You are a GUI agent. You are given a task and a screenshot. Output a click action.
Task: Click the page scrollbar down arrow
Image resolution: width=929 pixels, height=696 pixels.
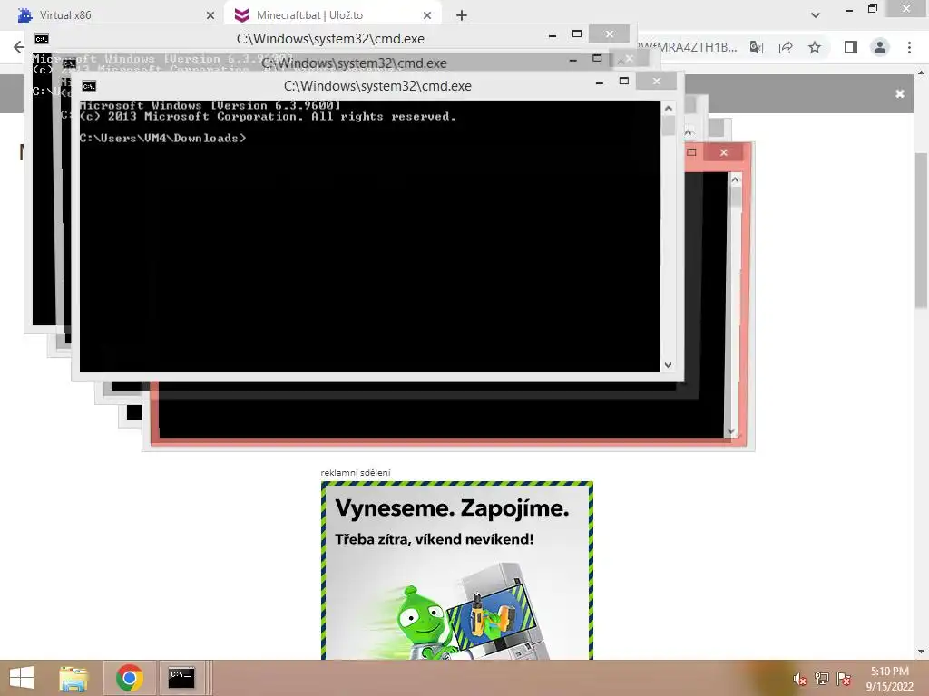click(921, 652)
